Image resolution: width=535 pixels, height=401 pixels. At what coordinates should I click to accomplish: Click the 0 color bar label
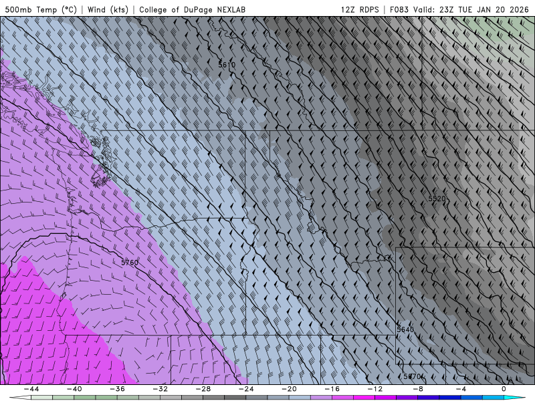[504, 389]
